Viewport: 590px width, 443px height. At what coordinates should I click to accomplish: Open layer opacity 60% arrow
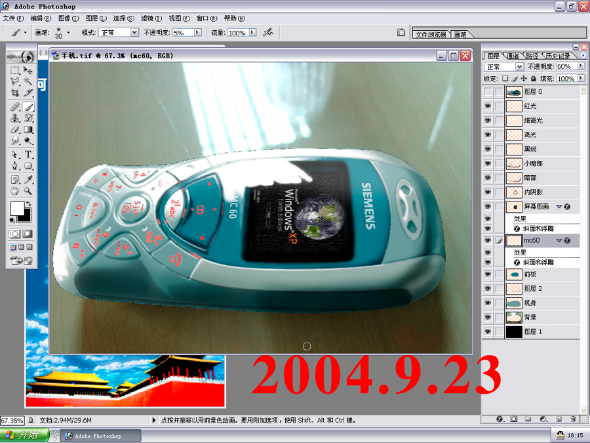point(581,66)
